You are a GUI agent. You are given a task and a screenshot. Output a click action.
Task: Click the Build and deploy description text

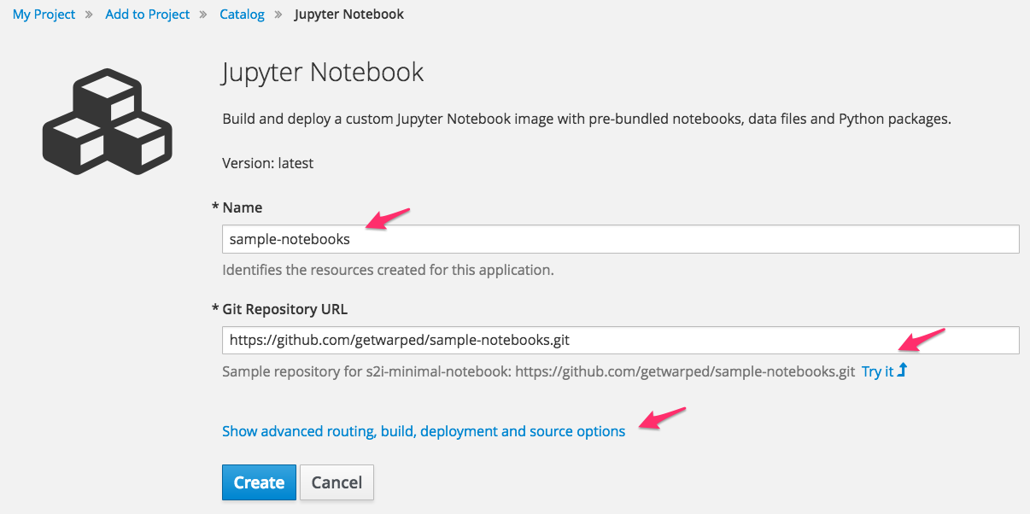point(586,119)
